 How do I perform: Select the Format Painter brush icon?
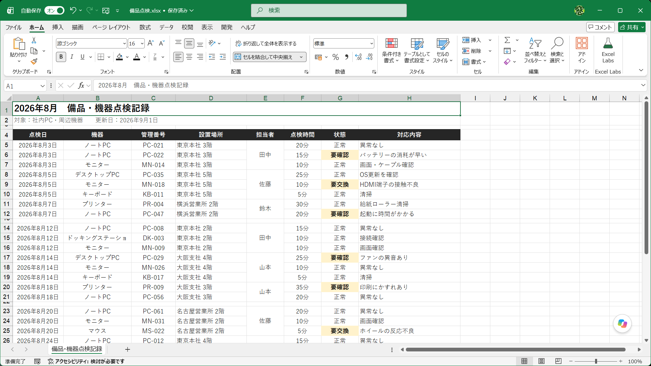[34, 62]
